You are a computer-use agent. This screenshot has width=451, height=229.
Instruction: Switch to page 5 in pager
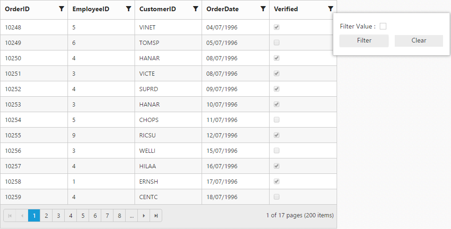[x=83, y=215]
